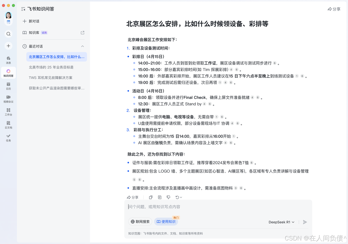Open citation 1 on 主舞台交台时间 line
Screen dimensions: 348x244
pyautogui.click(x=234, y=136)
